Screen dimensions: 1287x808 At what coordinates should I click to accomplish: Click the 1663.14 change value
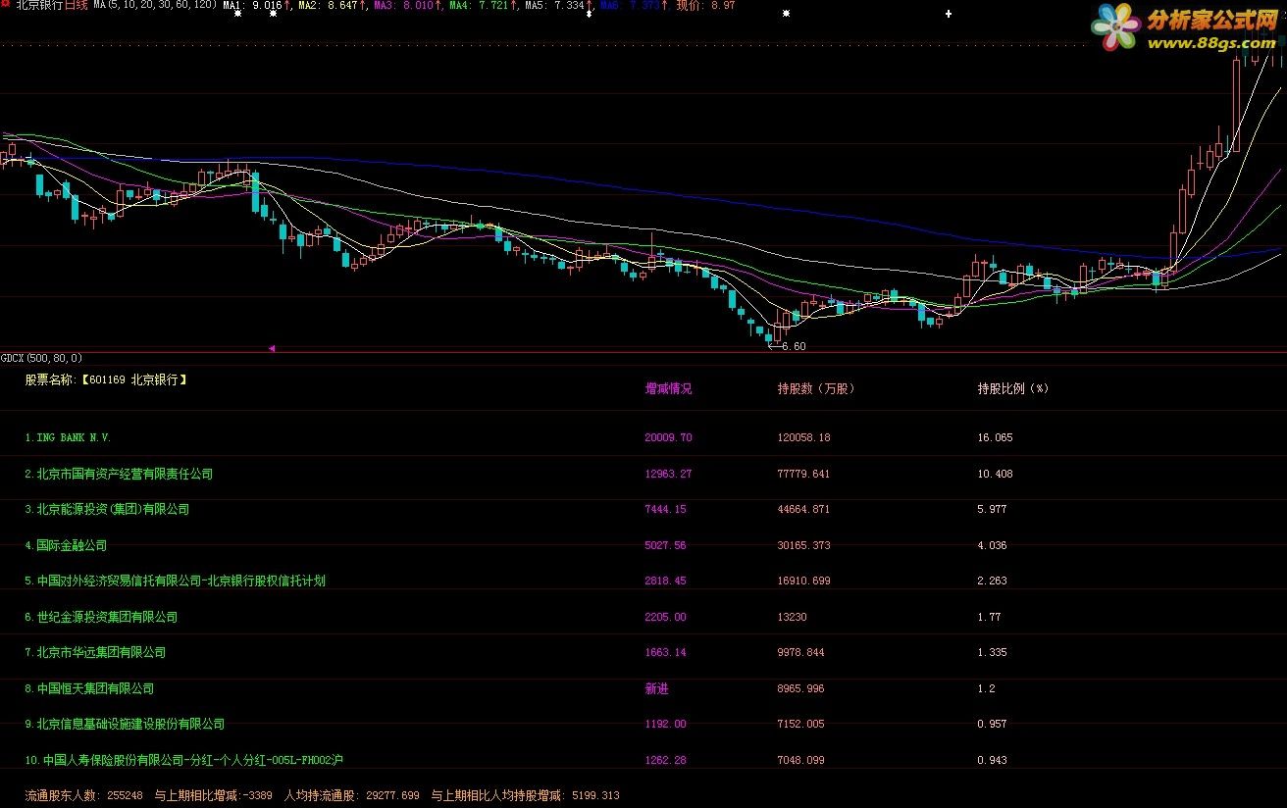665,652
